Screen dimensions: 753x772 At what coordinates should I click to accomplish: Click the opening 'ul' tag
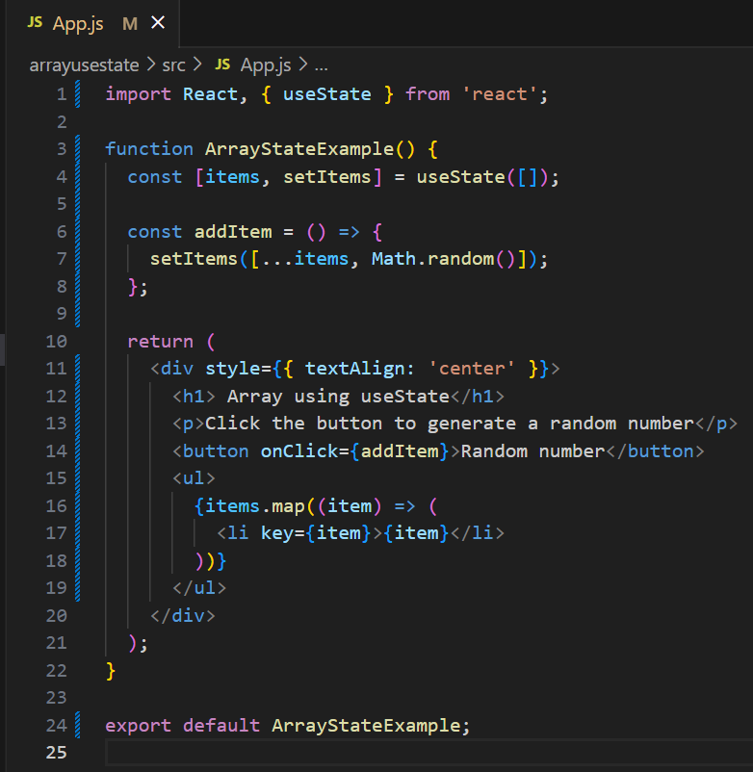click(195, 478)
